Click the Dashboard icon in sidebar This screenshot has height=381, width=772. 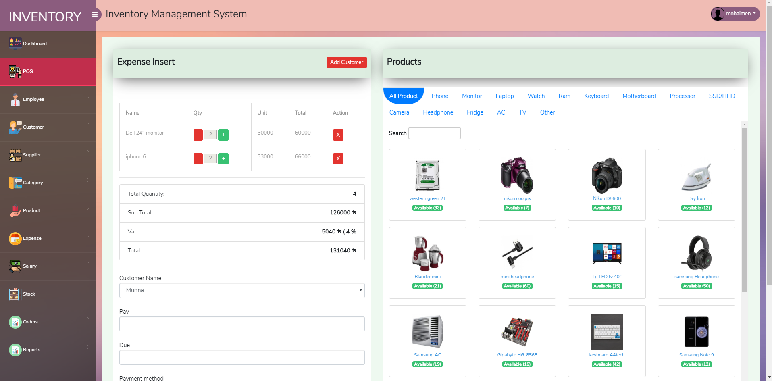[x=15, y=44]
